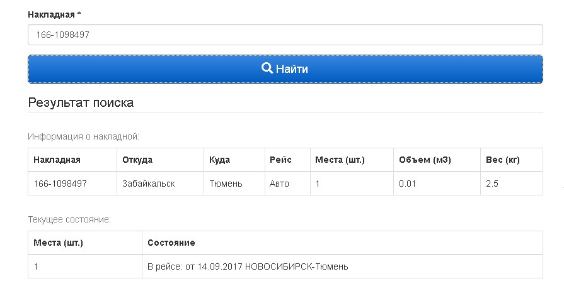
Task: Click the 2.5 weight cell
Action: click(x=492, y=184)
